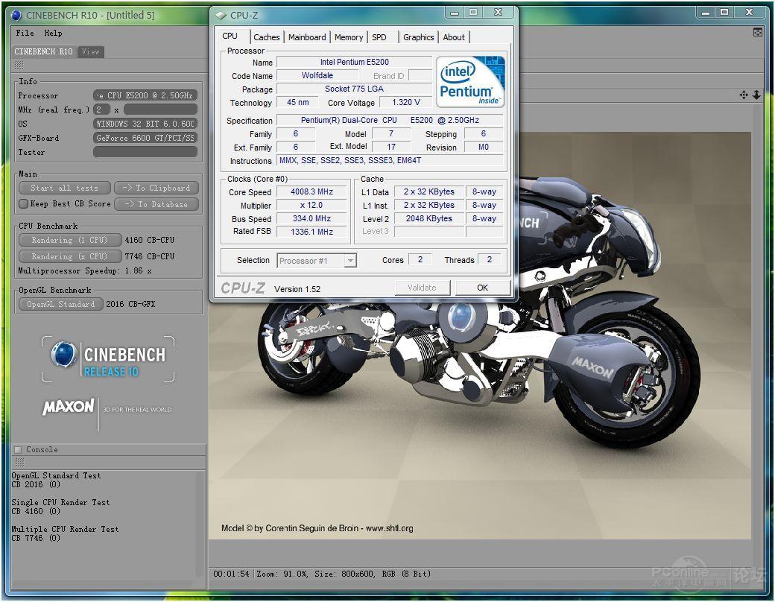This screenshot has width=775, height=602.
Task: Click the grip handle under the Console header
Action: [19, 462]
